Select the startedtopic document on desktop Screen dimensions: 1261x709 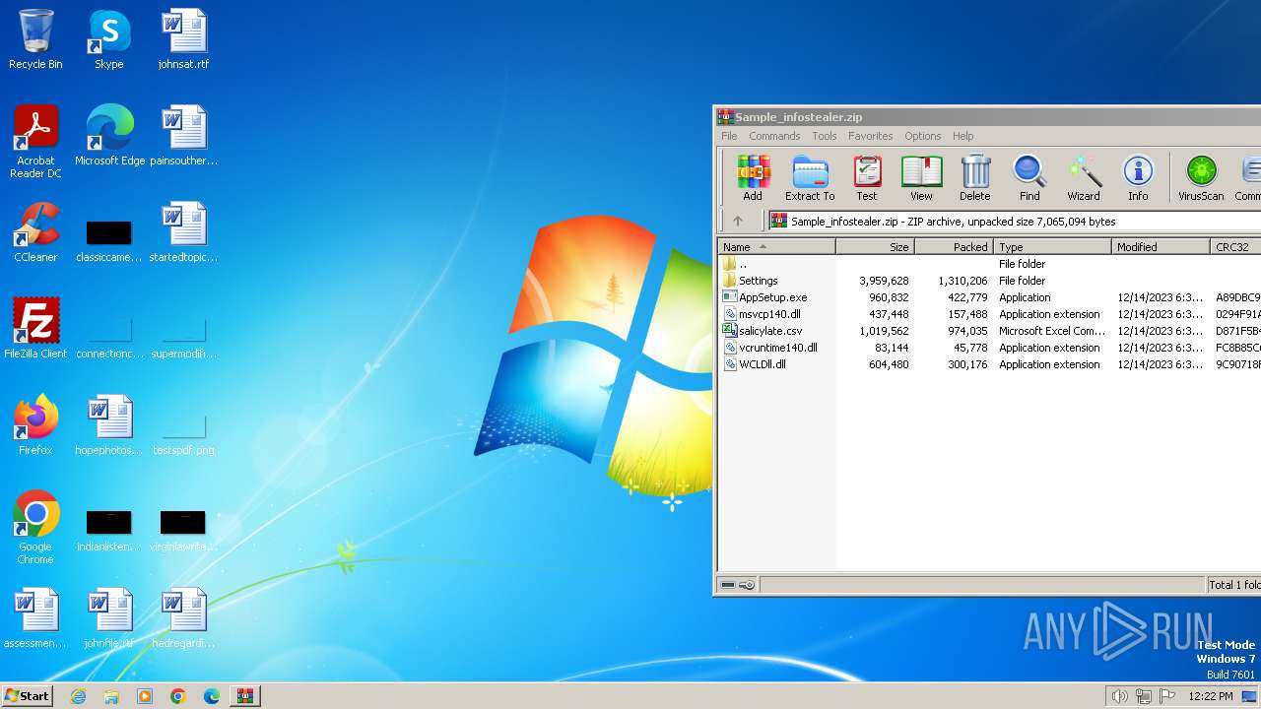coord(183,232)
